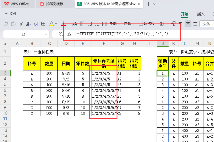Apply the yellow fill color bucket
The height and width of the screenshot is (142, 214).
tap(51, 24)
